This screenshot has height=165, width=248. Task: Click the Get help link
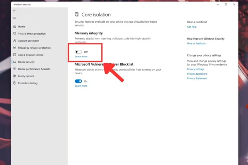[192, 27]
